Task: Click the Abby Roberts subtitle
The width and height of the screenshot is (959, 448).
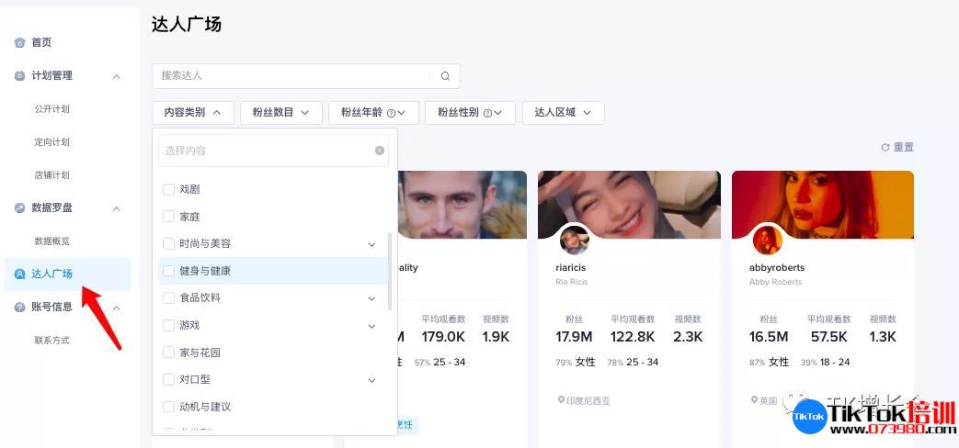Action: coord(775,282)
